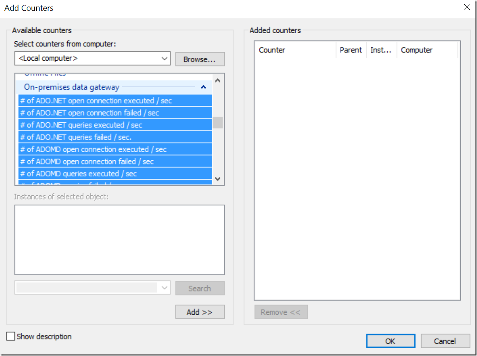Click the counter list scroll up arrow
Screen dimensions: 477x356
click(x=218, y=80)
